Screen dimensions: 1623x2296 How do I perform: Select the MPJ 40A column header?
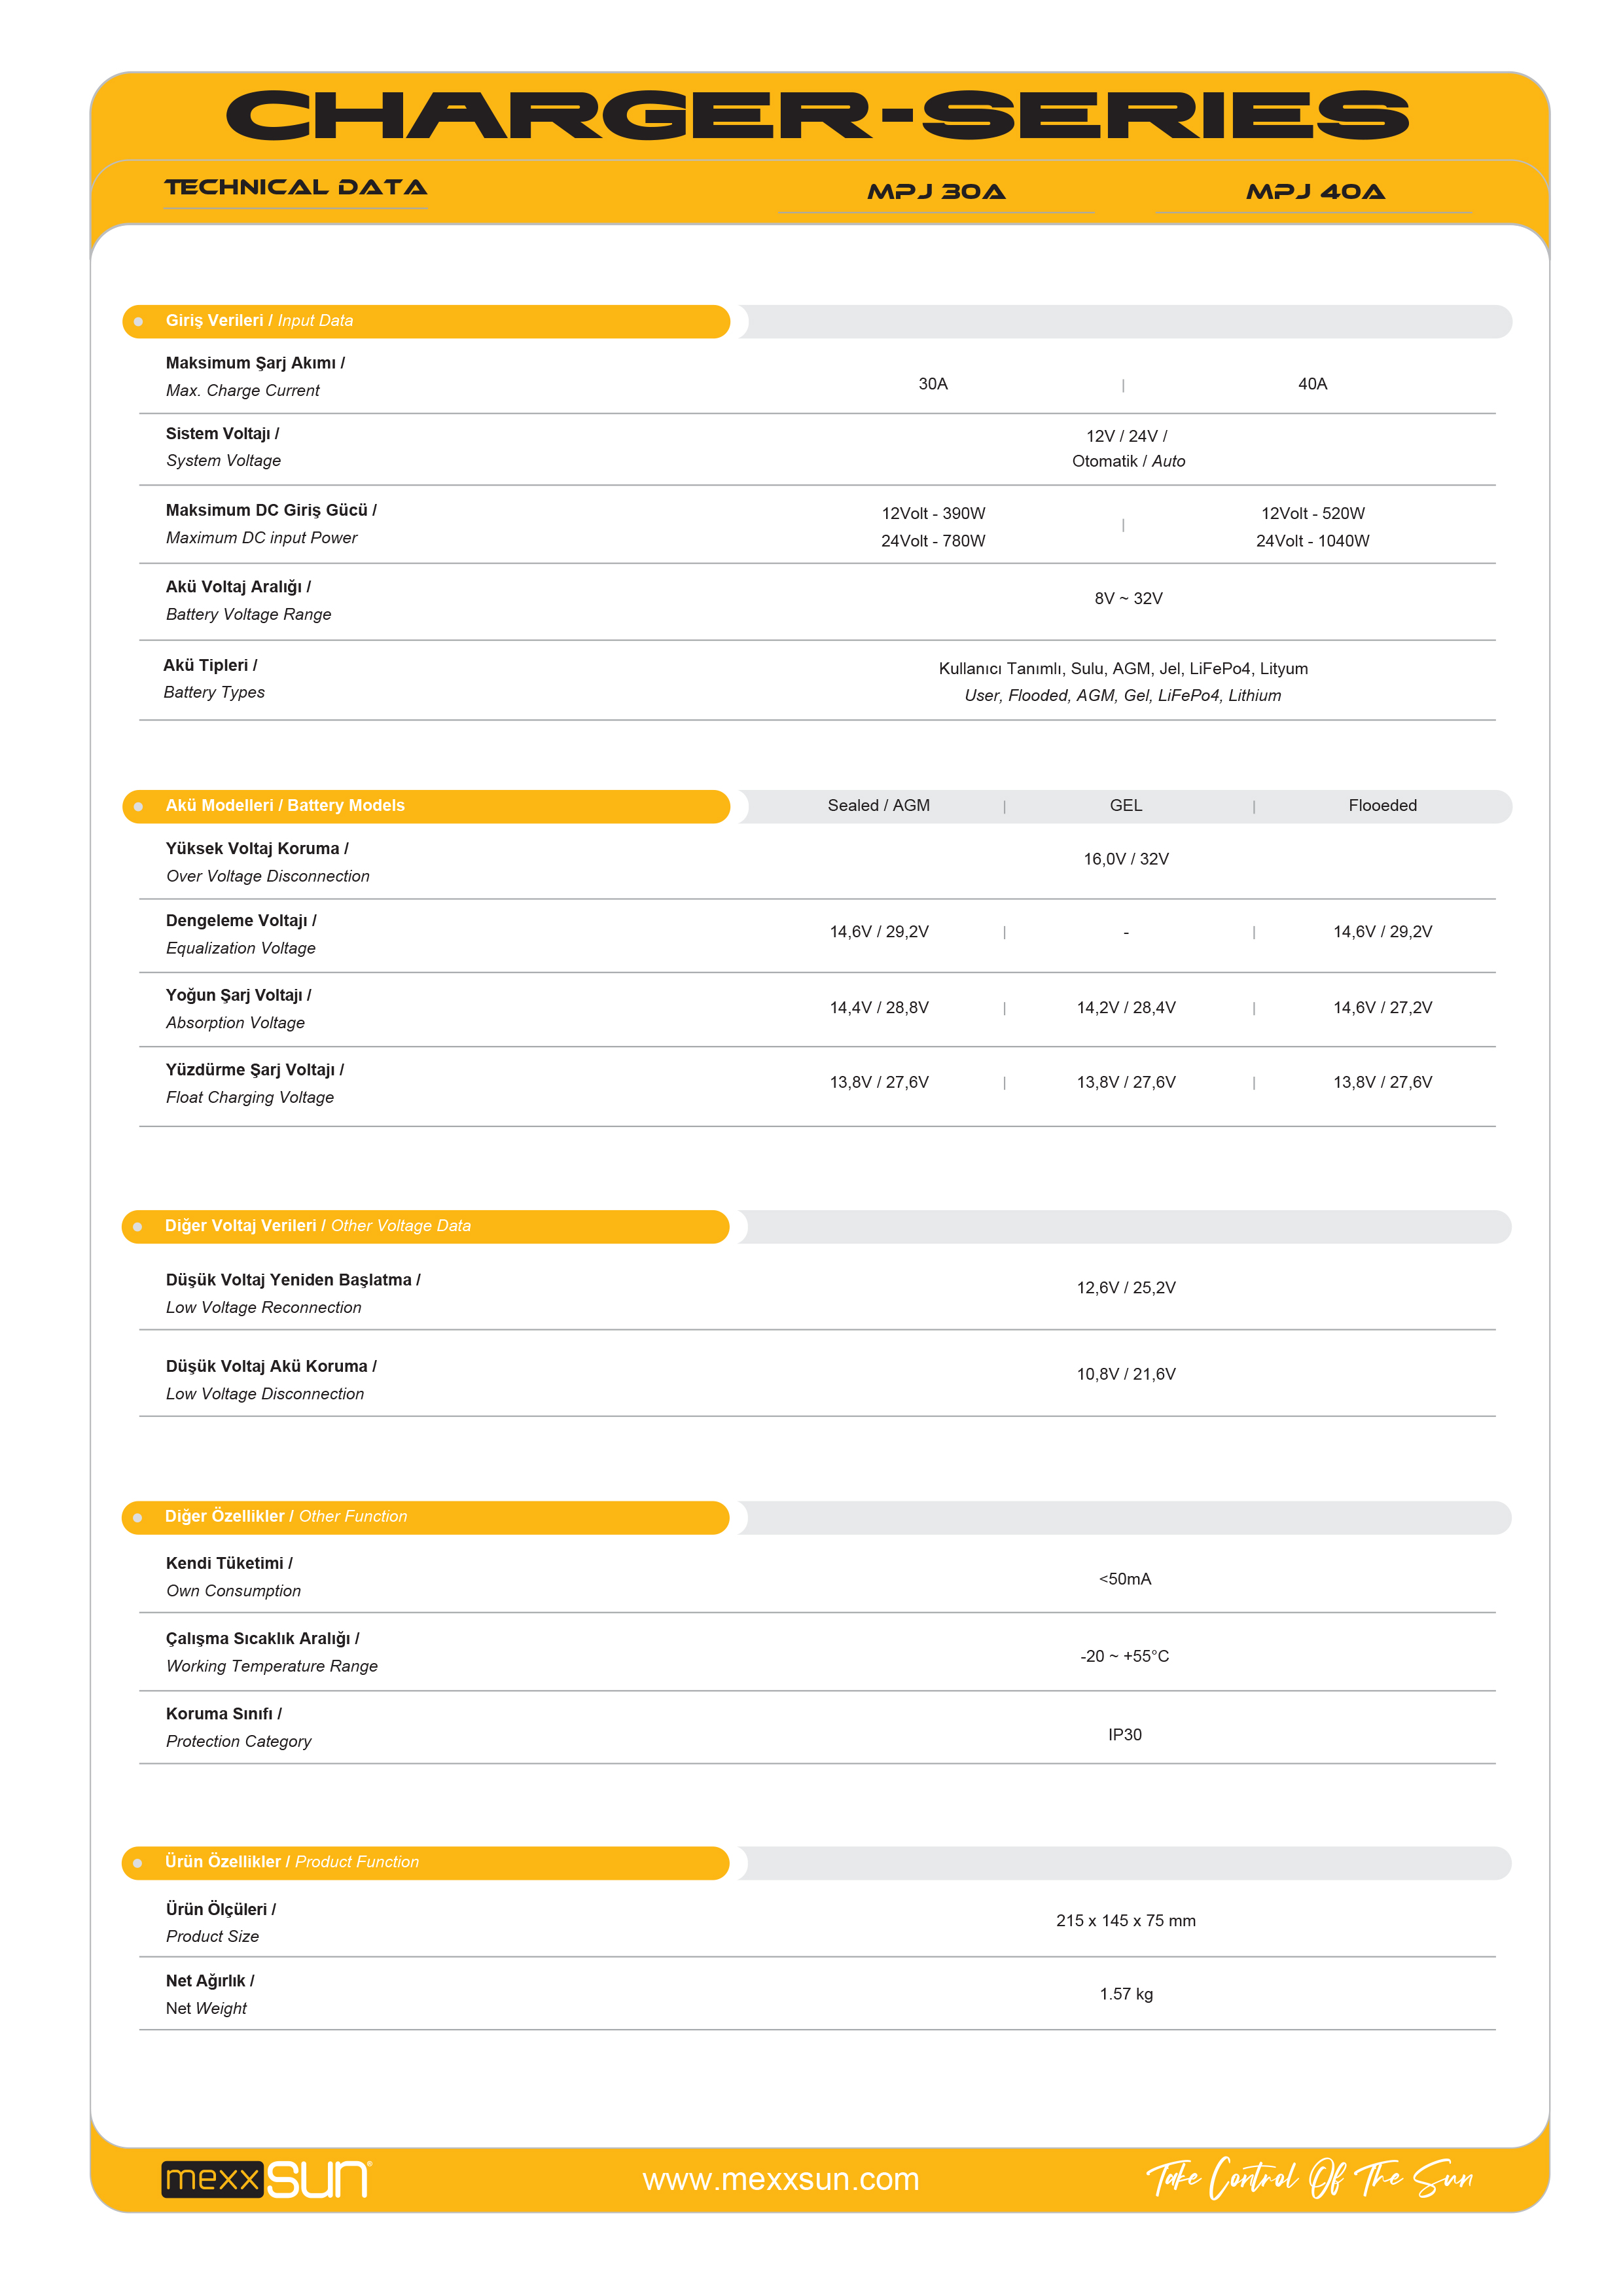click(1314, 191)
